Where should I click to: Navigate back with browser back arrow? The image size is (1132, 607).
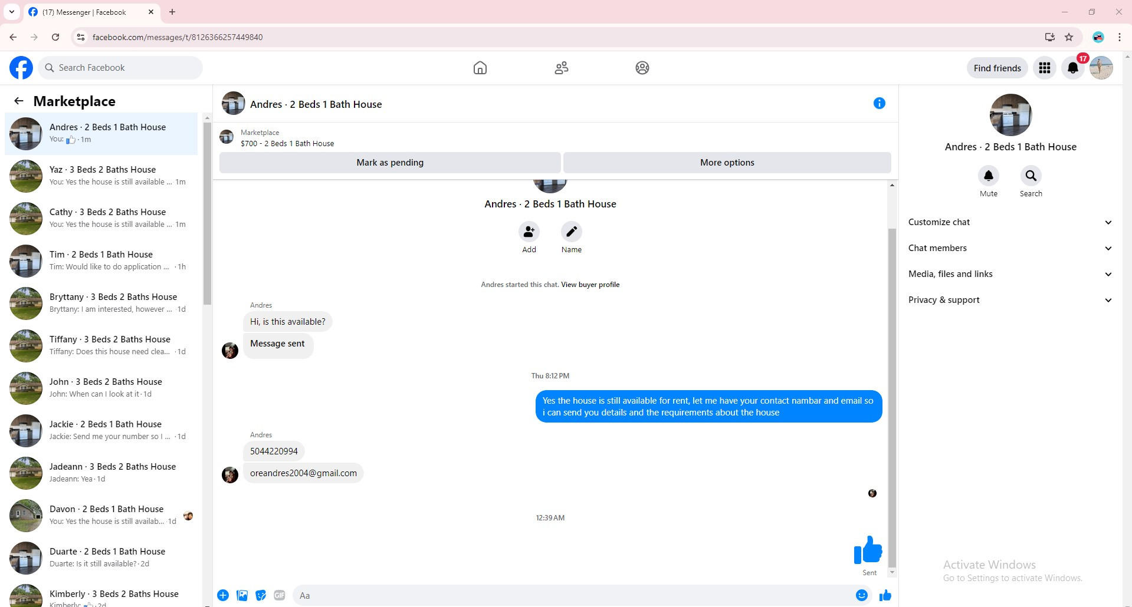tap(13, 37)
